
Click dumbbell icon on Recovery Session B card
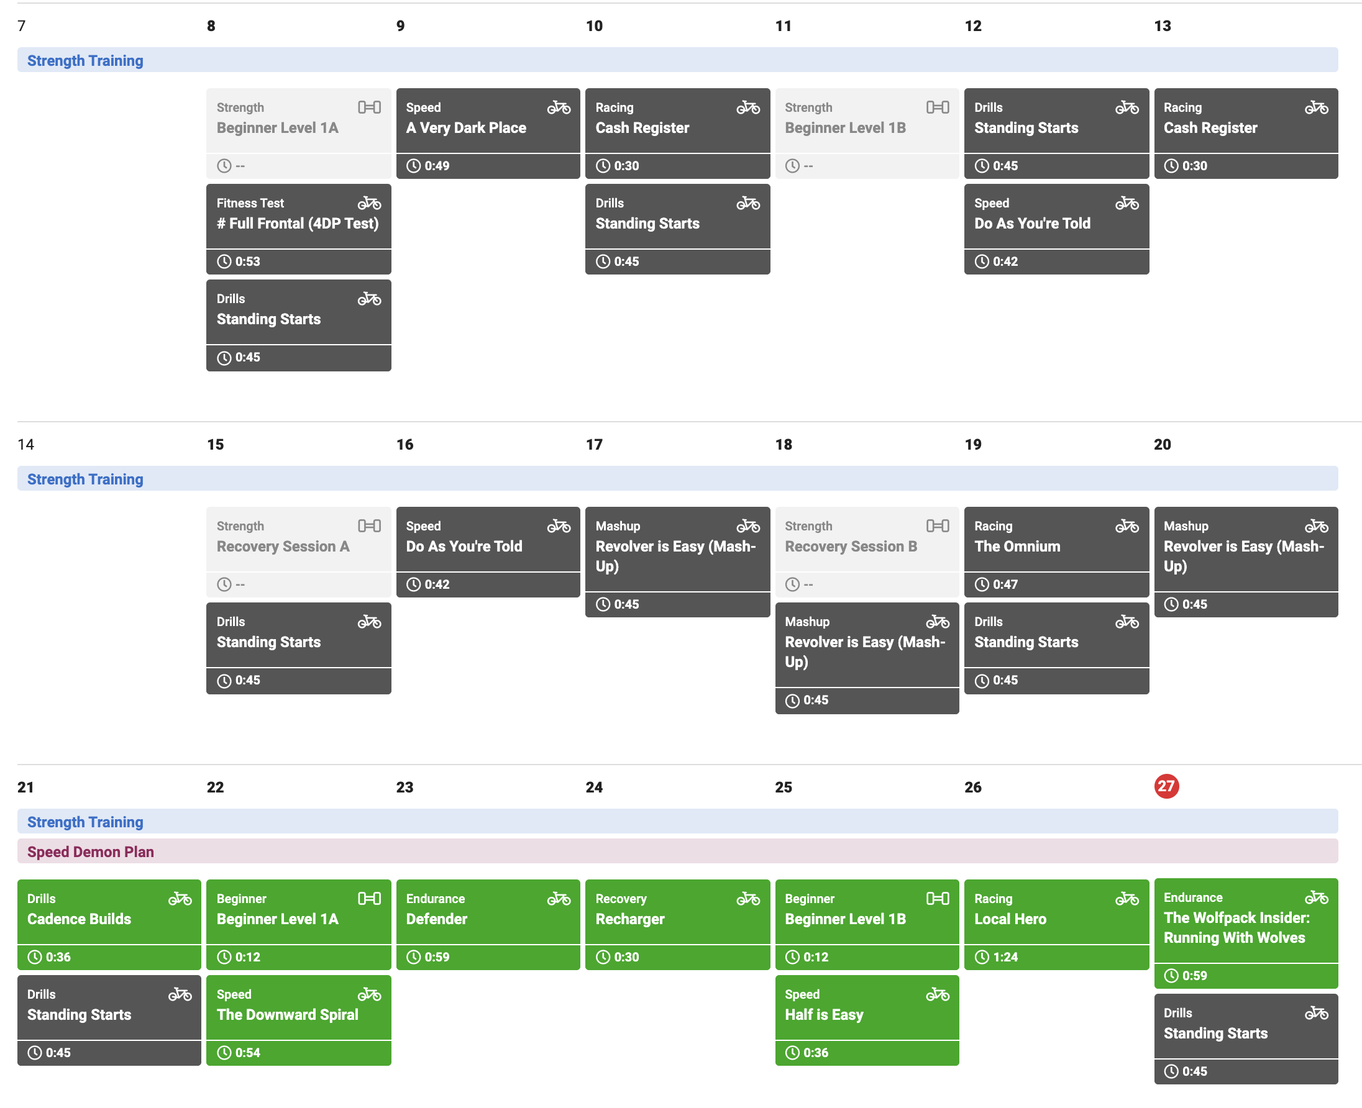[938, 526]
